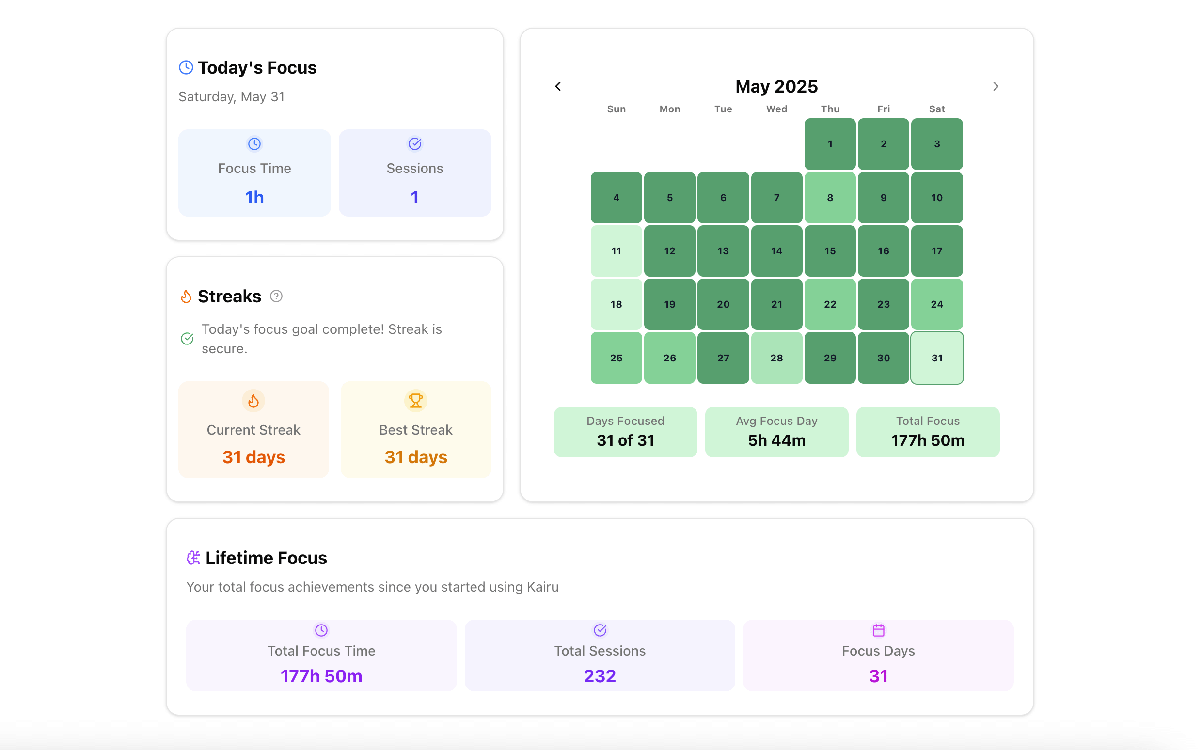The height and width of the screenshot is (750, 1202).
Task: Click the Streaks help question-mark icon
Action: [276, 296]
